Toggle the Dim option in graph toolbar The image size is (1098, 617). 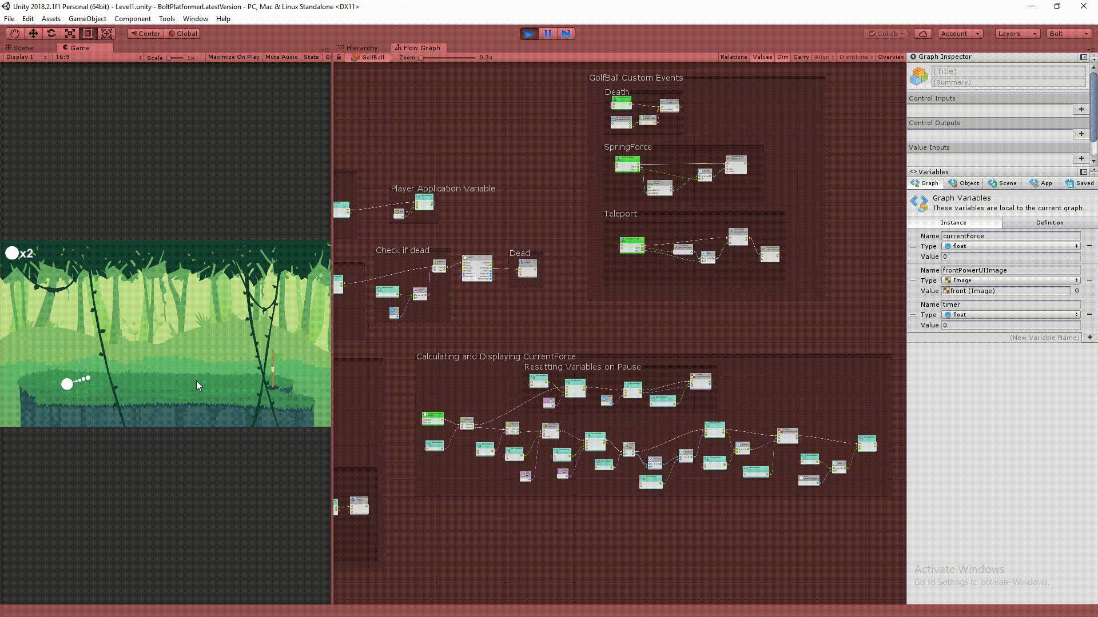(782, 57)
